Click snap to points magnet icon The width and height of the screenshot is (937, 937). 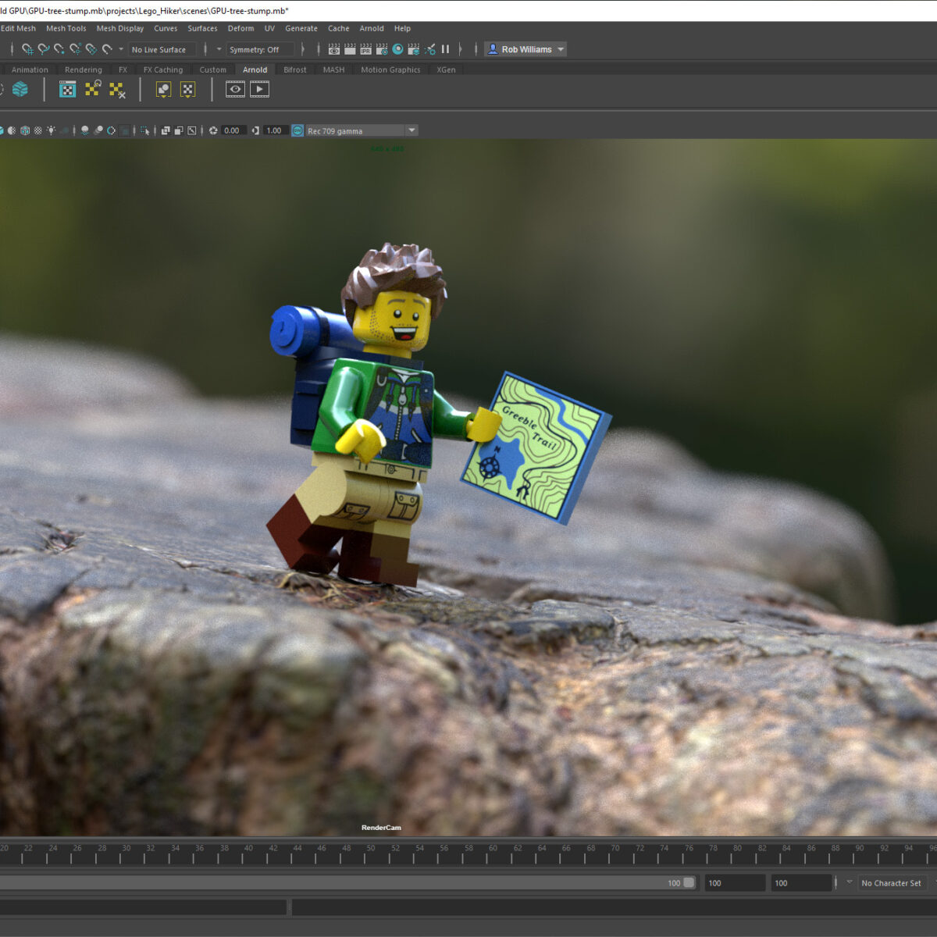click(59, 49)
